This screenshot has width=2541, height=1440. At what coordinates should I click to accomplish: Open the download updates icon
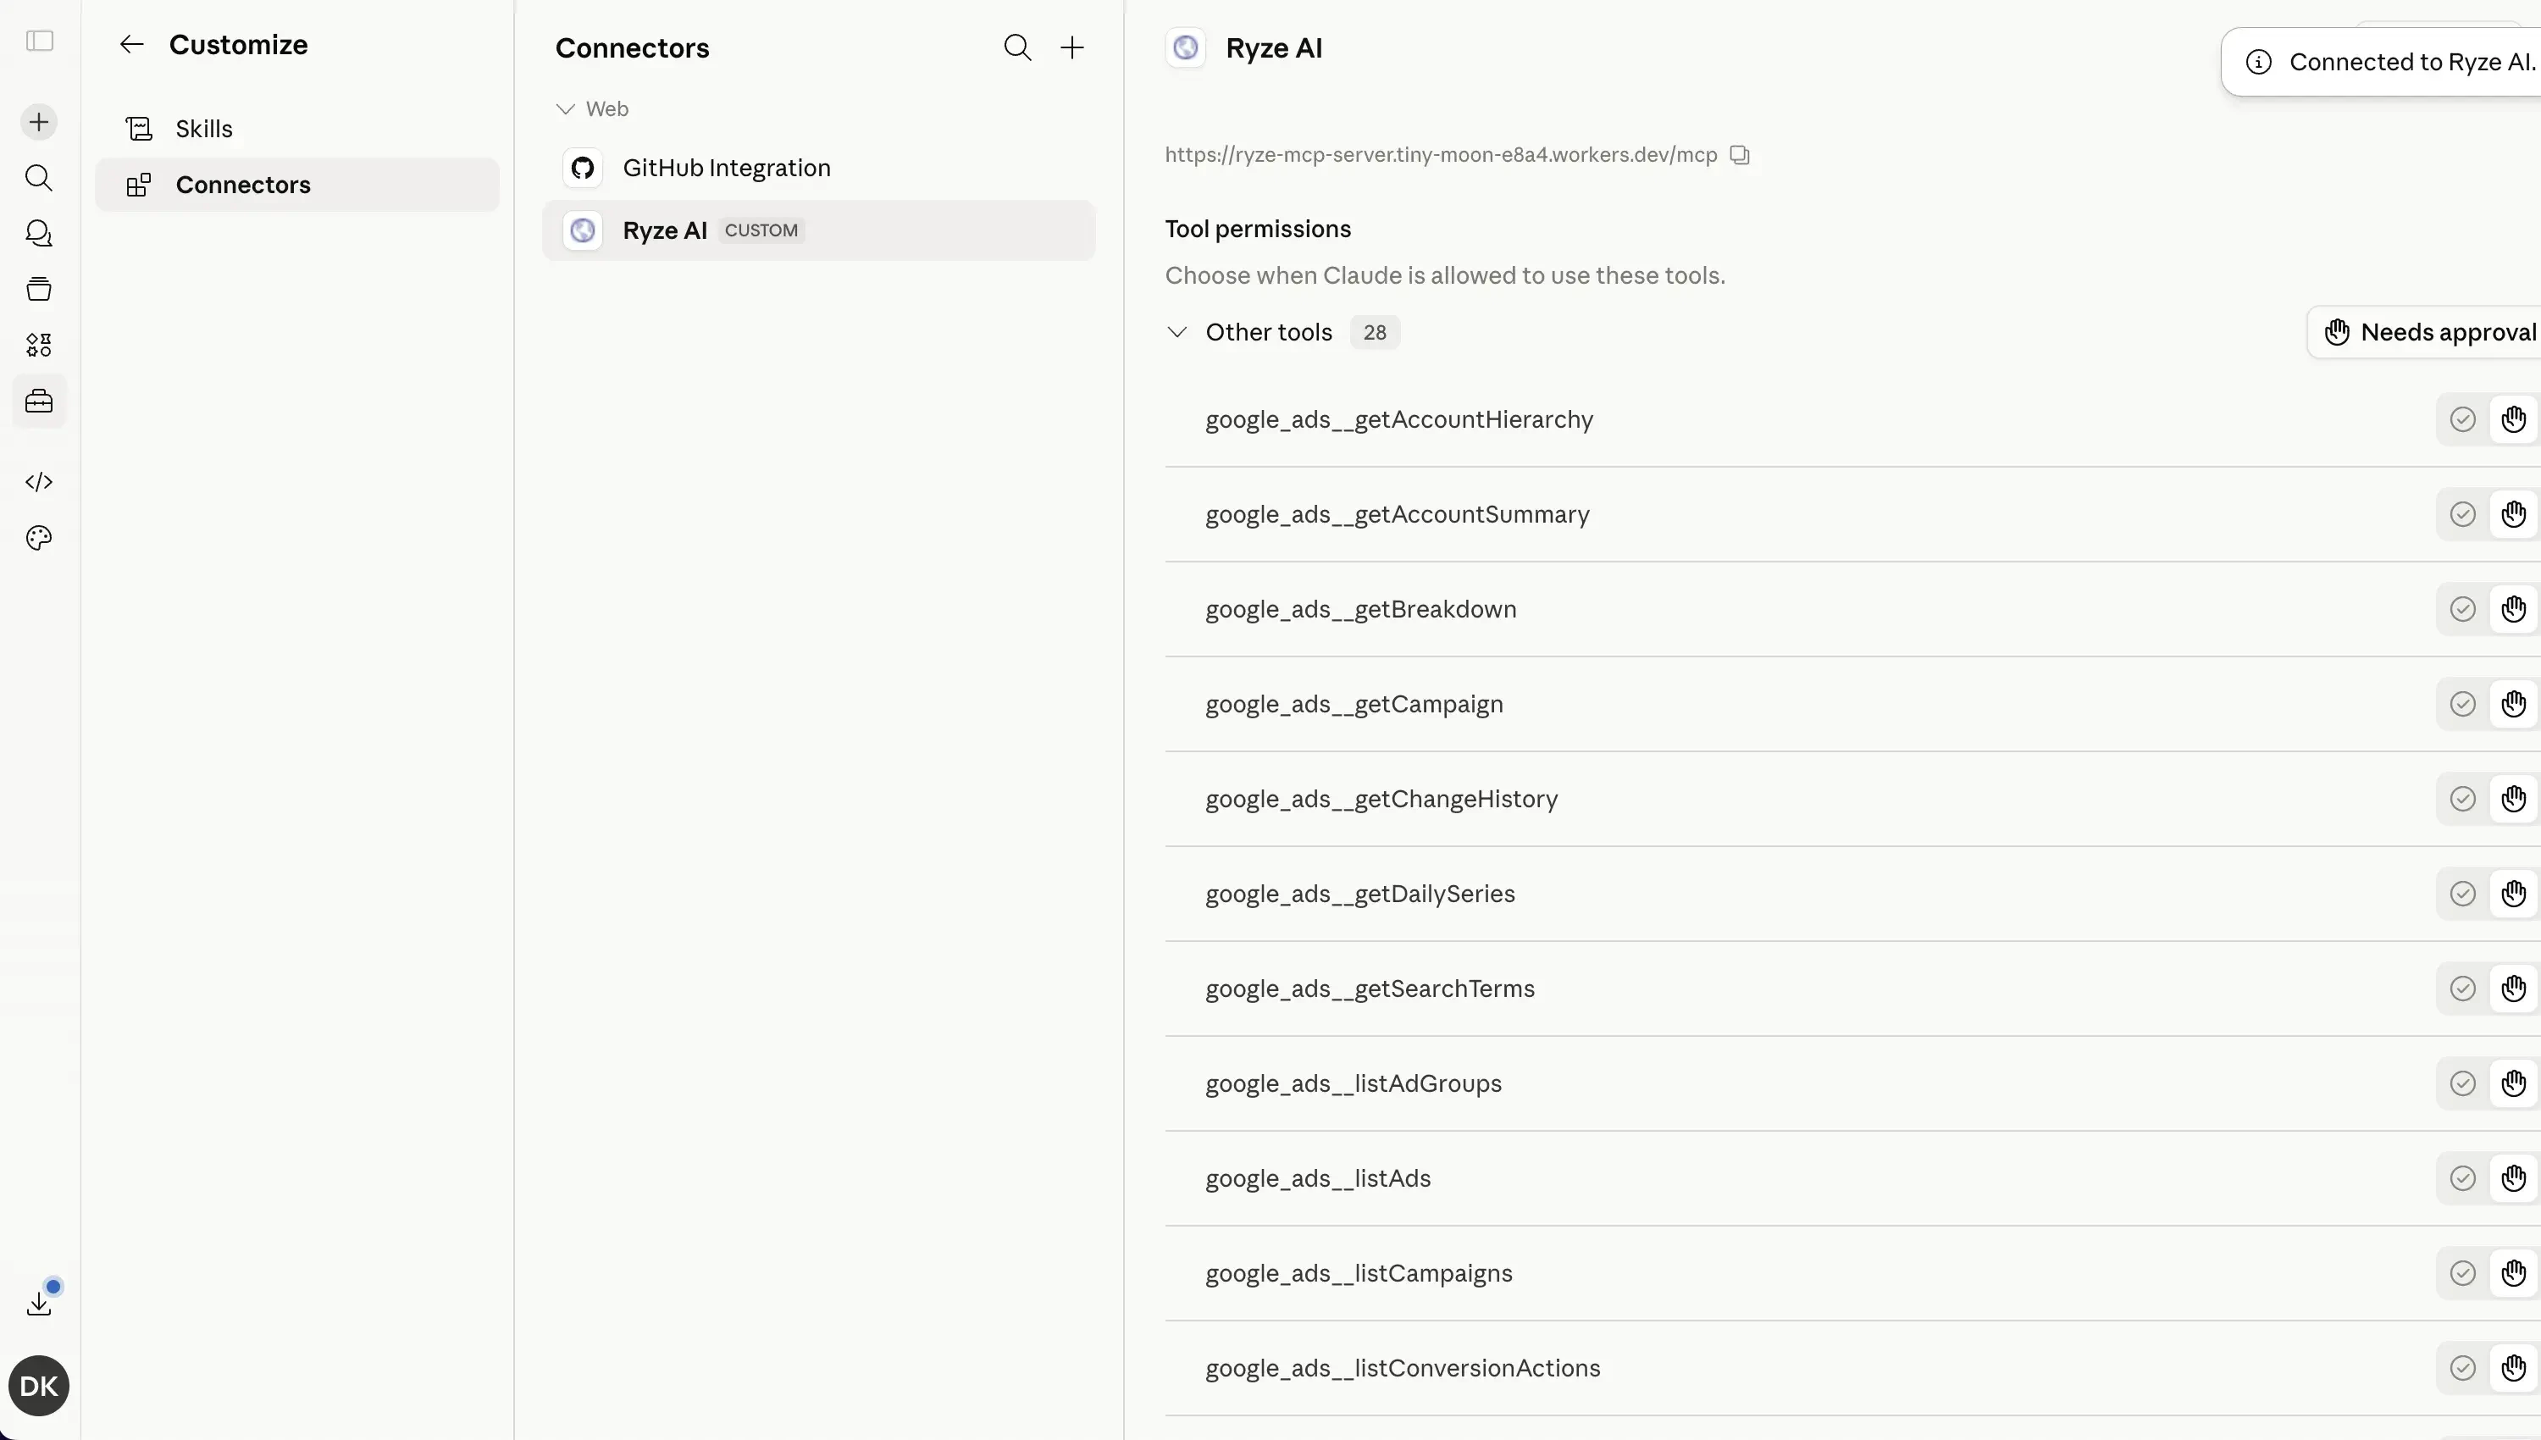pos(40,1303)
